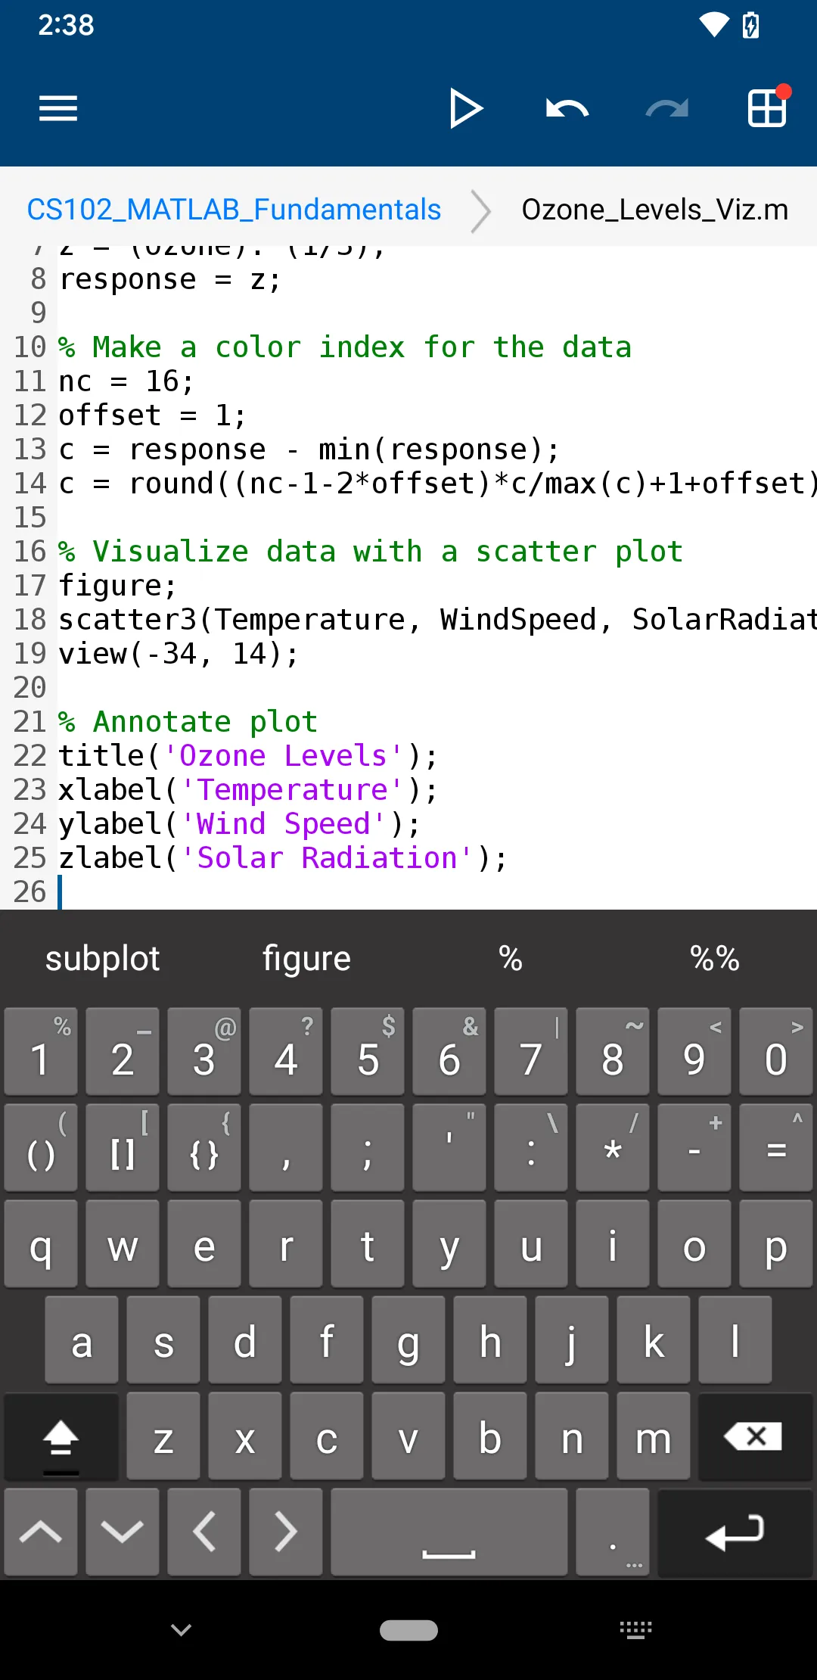Toggle the shift caps key

click(61, 1437)
